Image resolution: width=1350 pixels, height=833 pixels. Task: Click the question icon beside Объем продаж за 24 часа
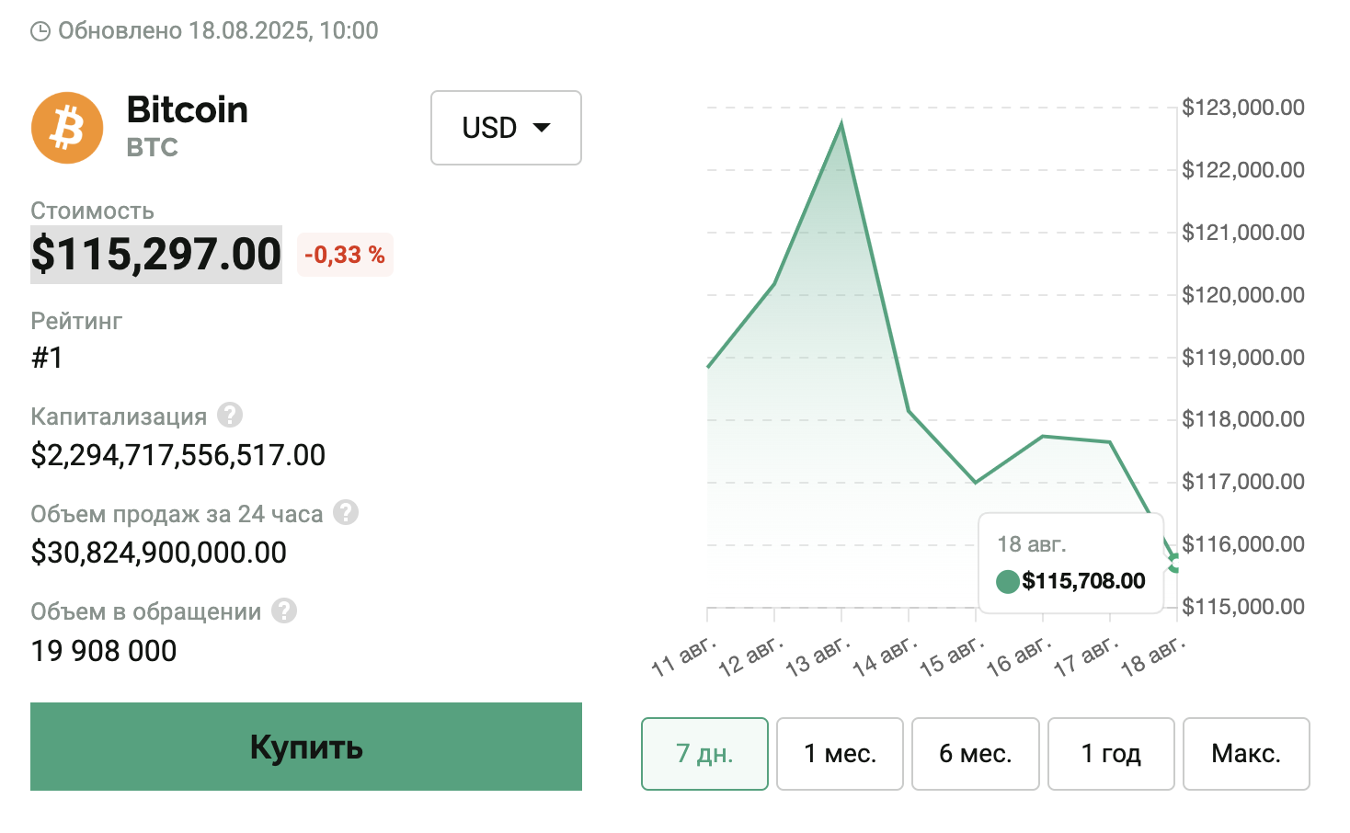tap(346, 512)
